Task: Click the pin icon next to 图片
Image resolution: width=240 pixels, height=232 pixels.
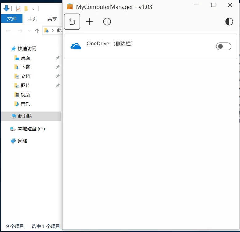Action: (x=58, y=85)
